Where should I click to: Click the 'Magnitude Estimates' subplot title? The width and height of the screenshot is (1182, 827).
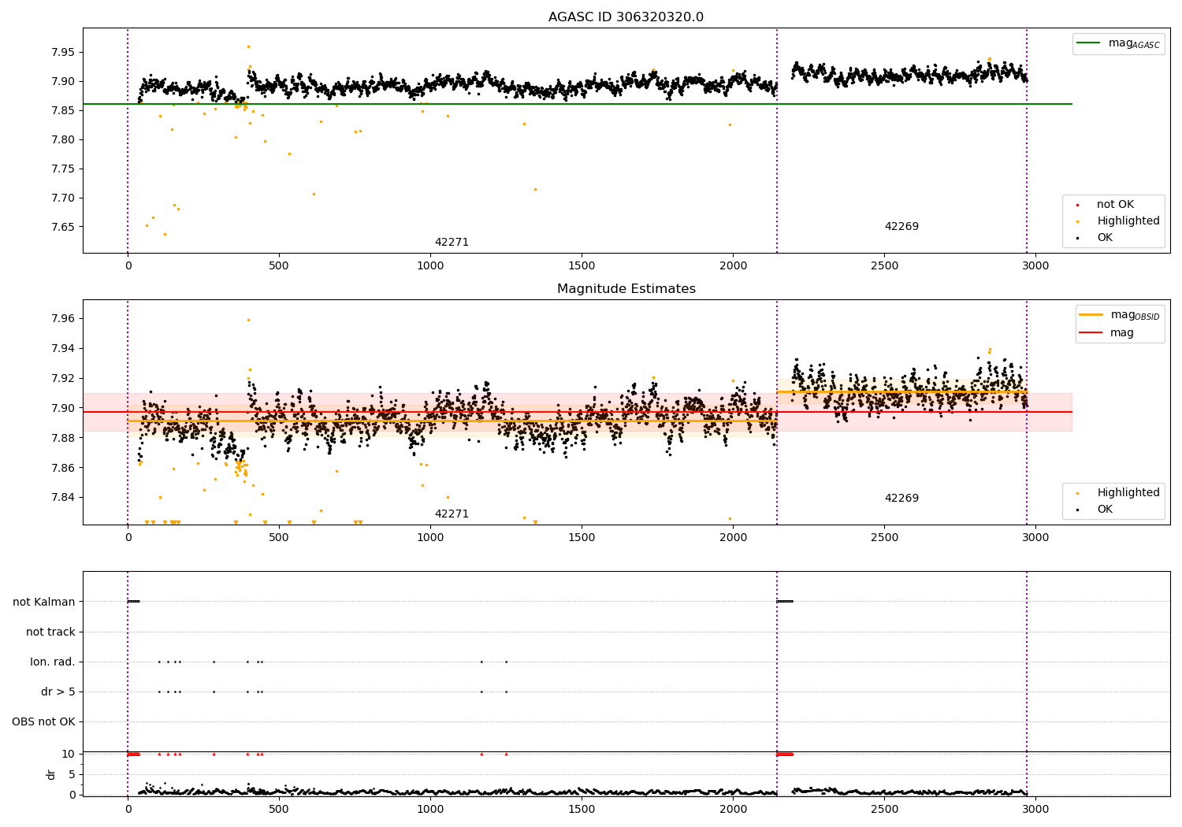click(x=626, y=289)
